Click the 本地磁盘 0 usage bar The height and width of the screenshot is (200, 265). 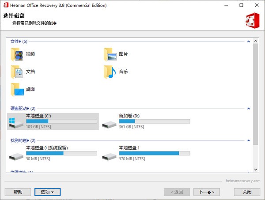[61, 153]
